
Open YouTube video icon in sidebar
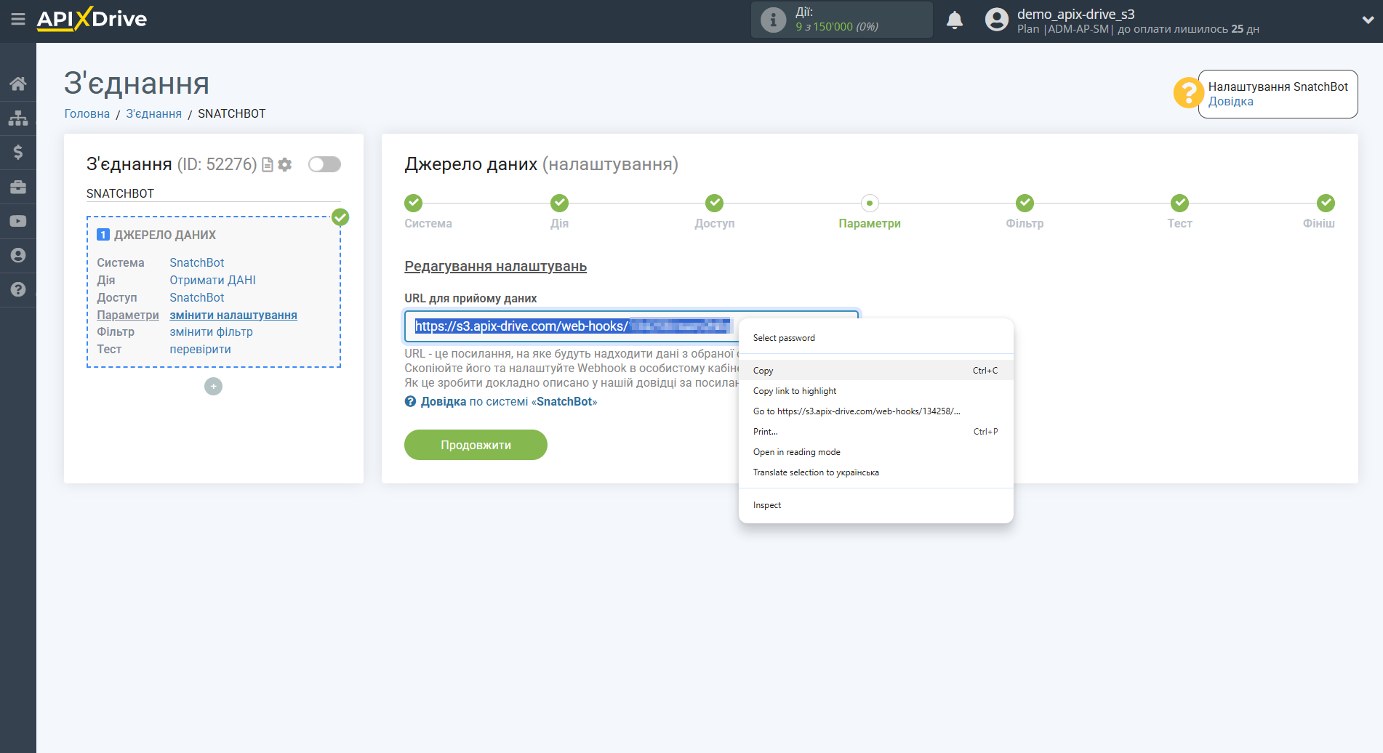click(x=18, y=221)
